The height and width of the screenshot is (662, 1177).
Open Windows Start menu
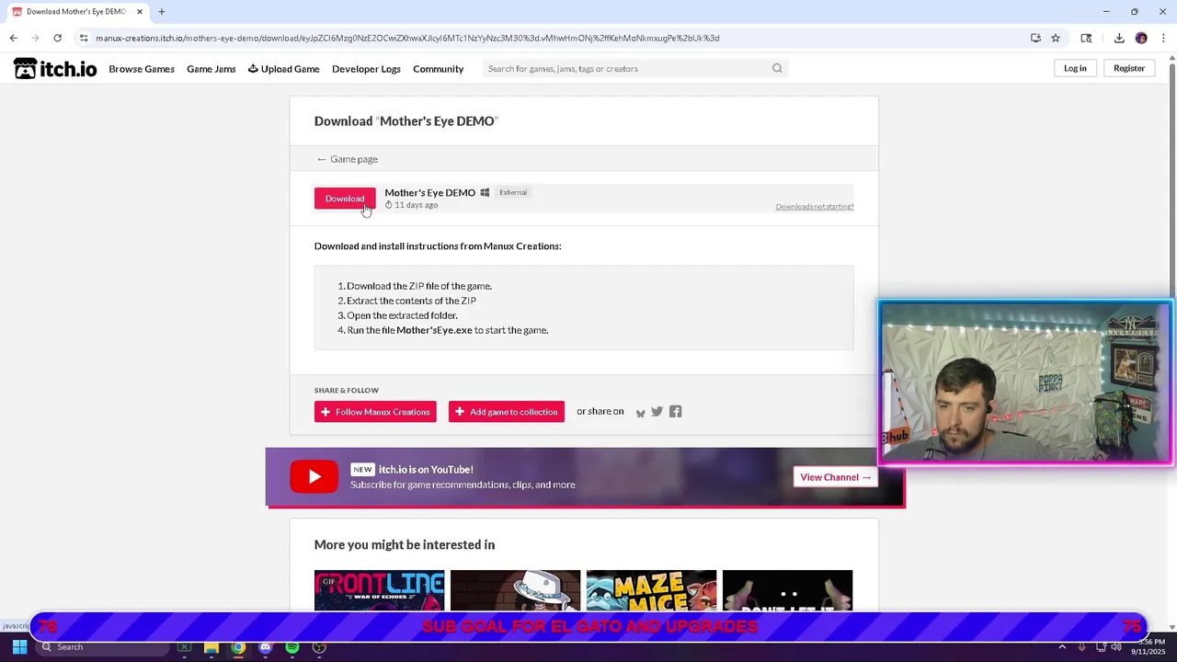(x=19, y=647)
